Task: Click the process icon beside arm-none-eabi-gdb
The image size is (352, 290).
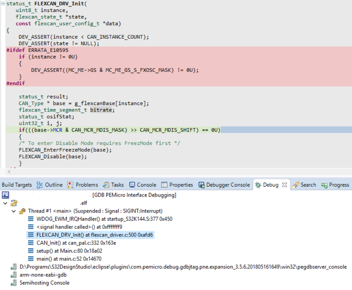Action: tap(14, 275)
